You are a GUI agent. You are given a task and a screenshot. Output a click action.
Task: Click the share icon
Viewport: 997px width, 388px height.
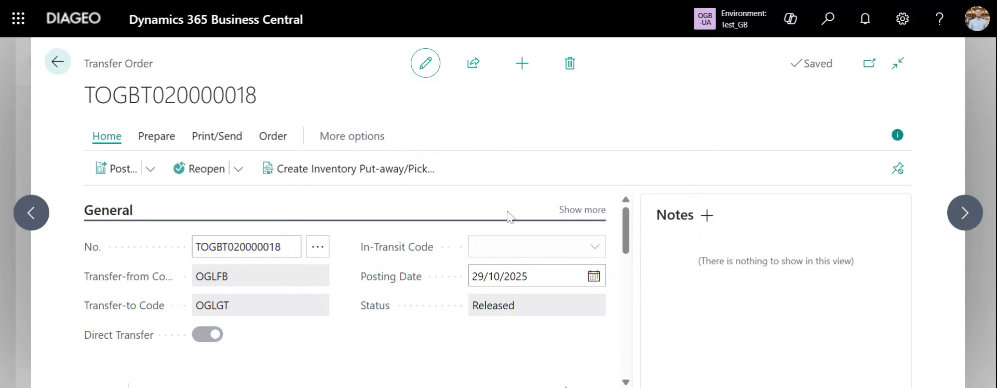coord(473,63)
